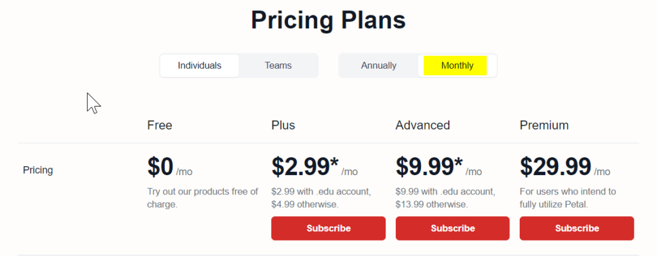Subscribe to the Plus plan
657x256 pixels.
pyautogui.click(x=328, y=228)
